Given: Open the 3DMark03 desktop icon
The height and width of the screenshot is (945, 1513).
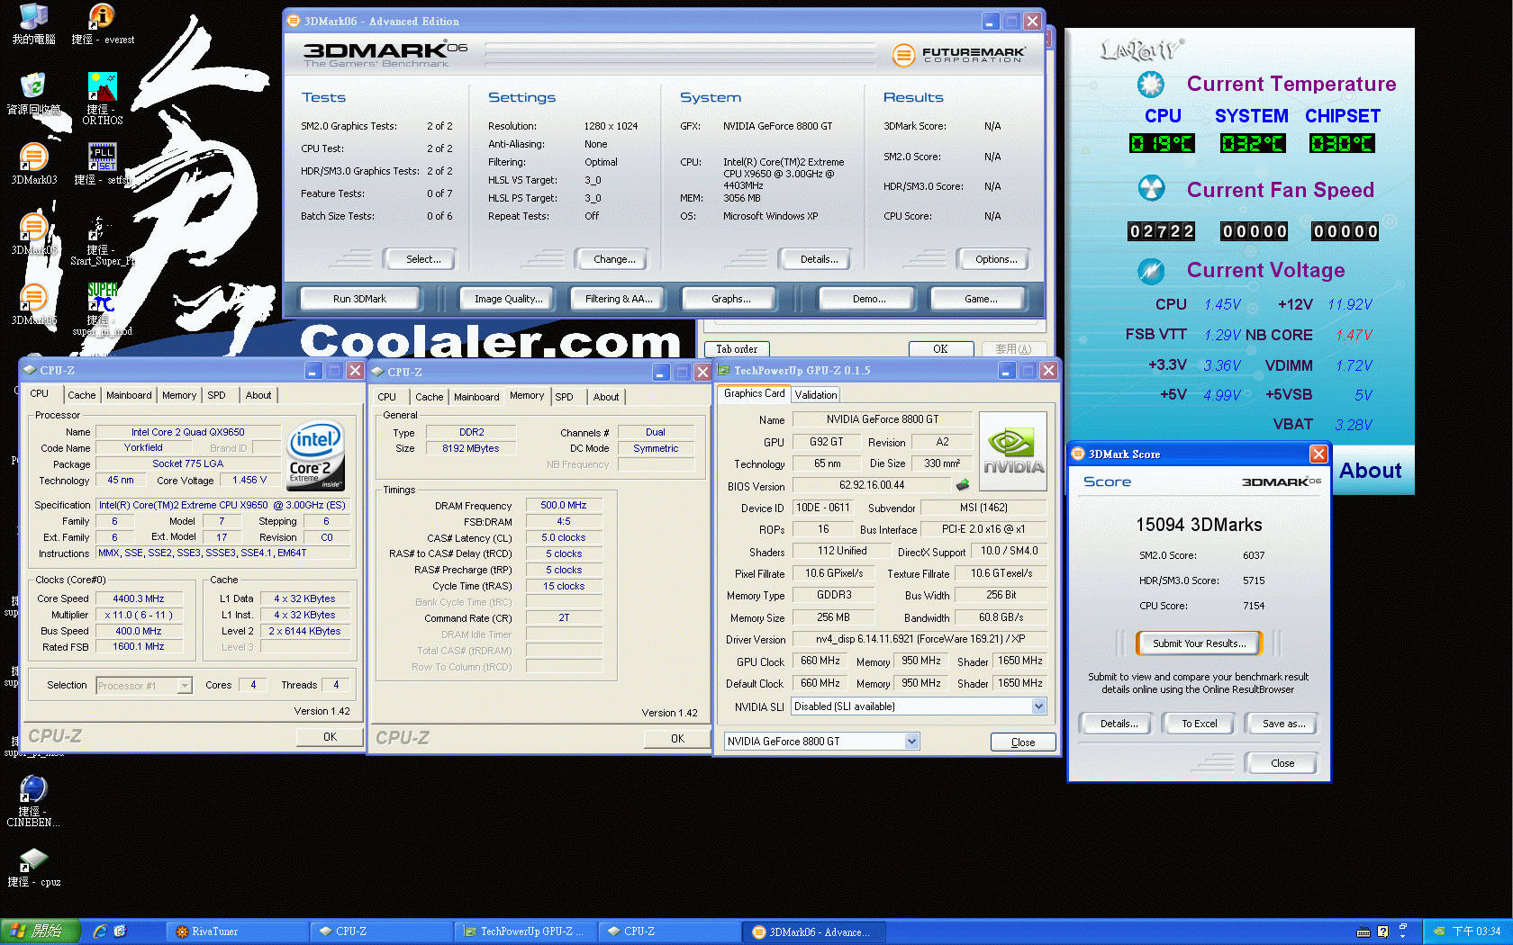Looking at the screenshot, I should (33, 164).
